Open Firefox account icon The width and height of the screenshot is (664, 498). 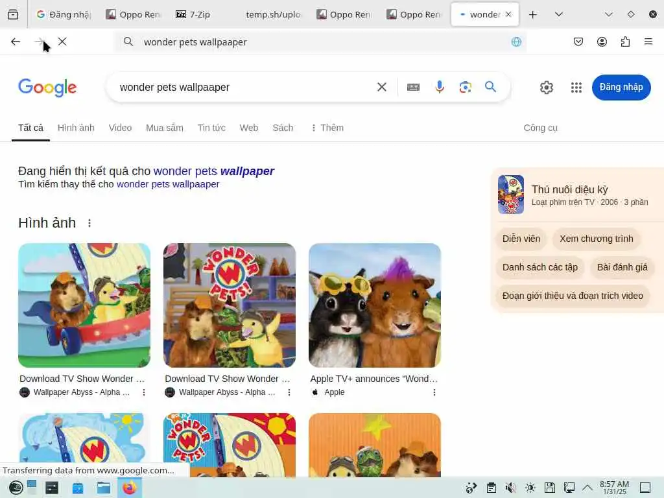click(x=602, y=41)
